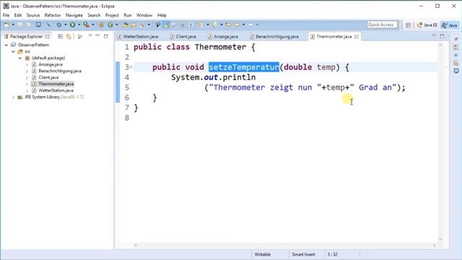Expand the Anzeige.java tree node
Screen dimensions: 462x260
pos(27,64)
